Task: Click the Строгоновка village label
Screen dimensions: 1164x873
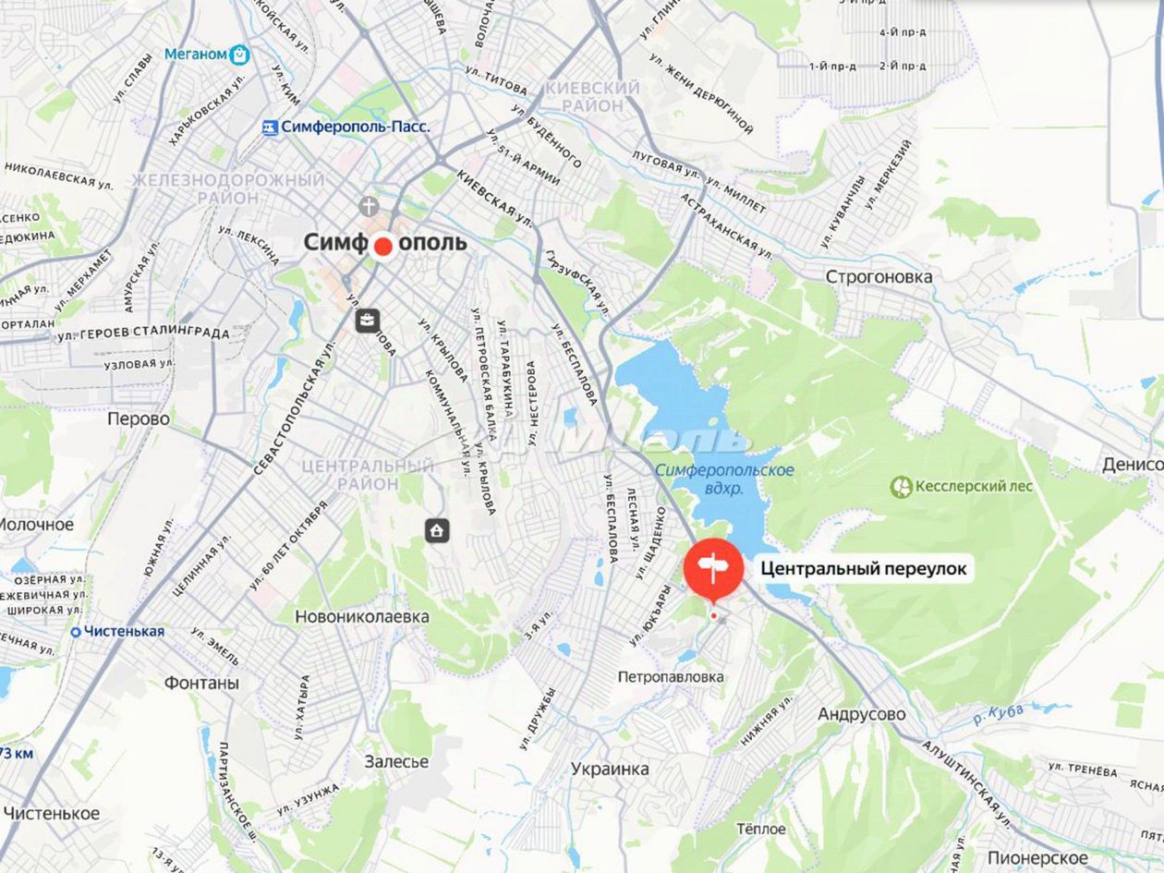Action: coord(879,277)
